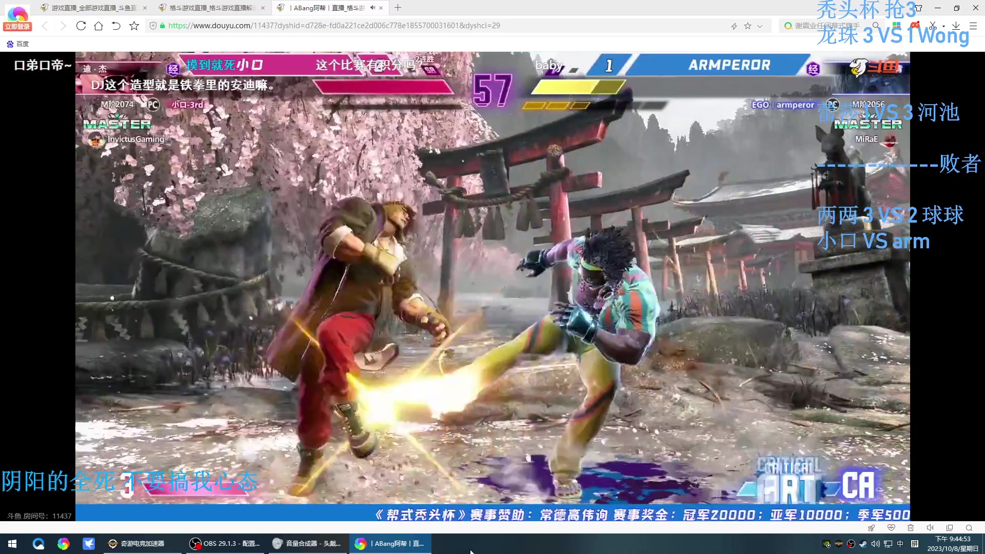Reload the current Douyu page
The image size is (985, 554).
click(x=81, y=26)
